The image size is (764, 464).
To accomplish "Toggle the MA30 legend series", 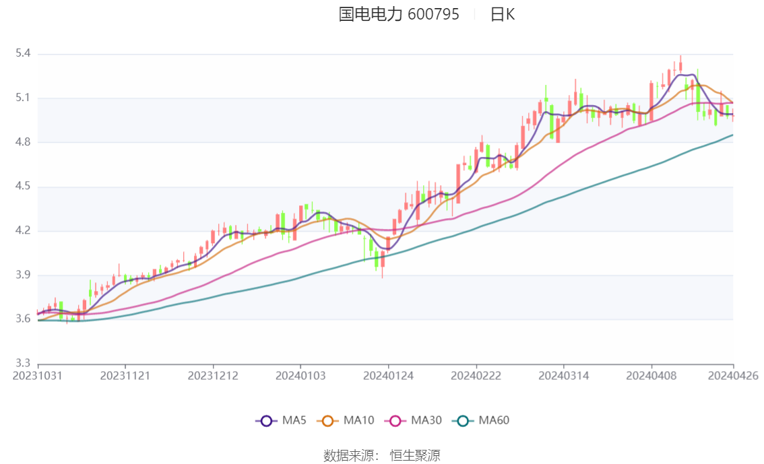I will coord(413,420).
